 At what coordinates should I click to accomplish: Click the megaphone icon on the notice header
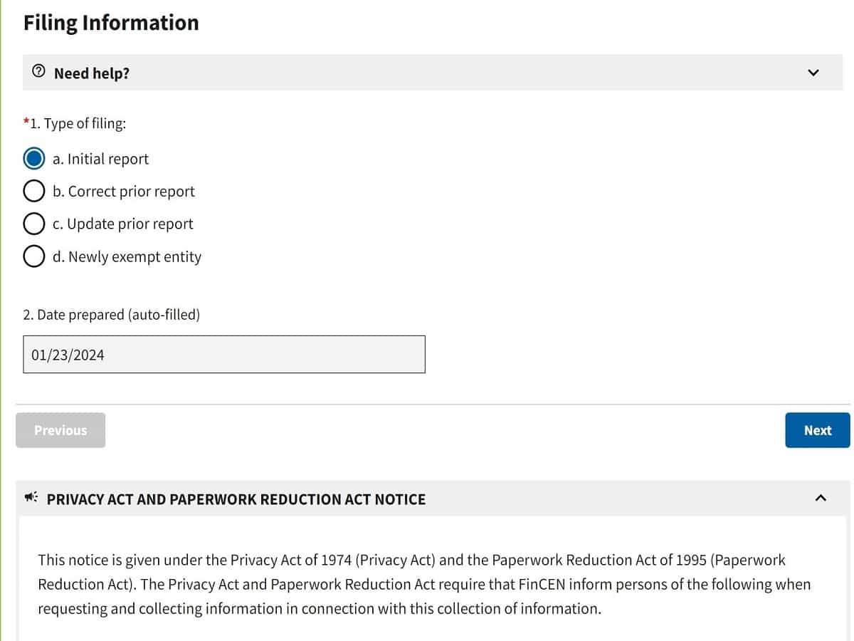[29, 499]
